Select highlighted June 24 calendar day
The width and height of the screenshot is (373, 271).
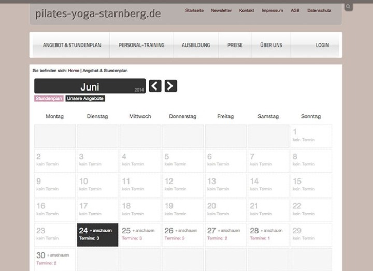pyautogui.click(x=97, y=234)
